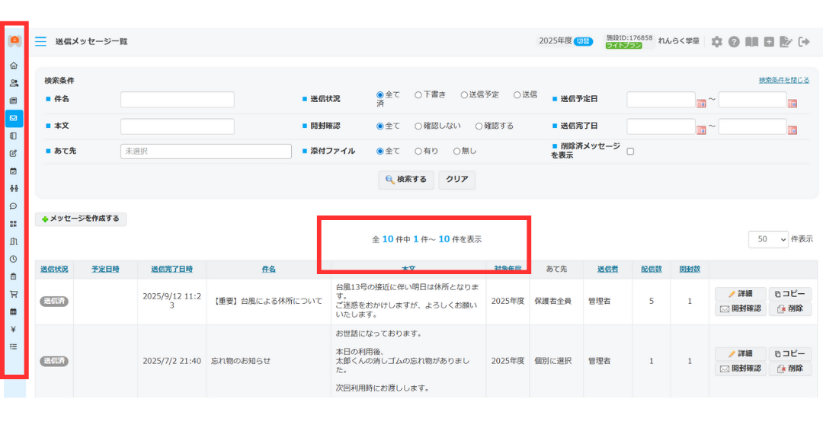Screen dimensions: 823x431
Task: Click the 検索する button
Action: point(406,180)
